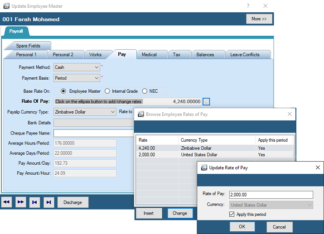Click the Cheque Payee Name input field

94,133
